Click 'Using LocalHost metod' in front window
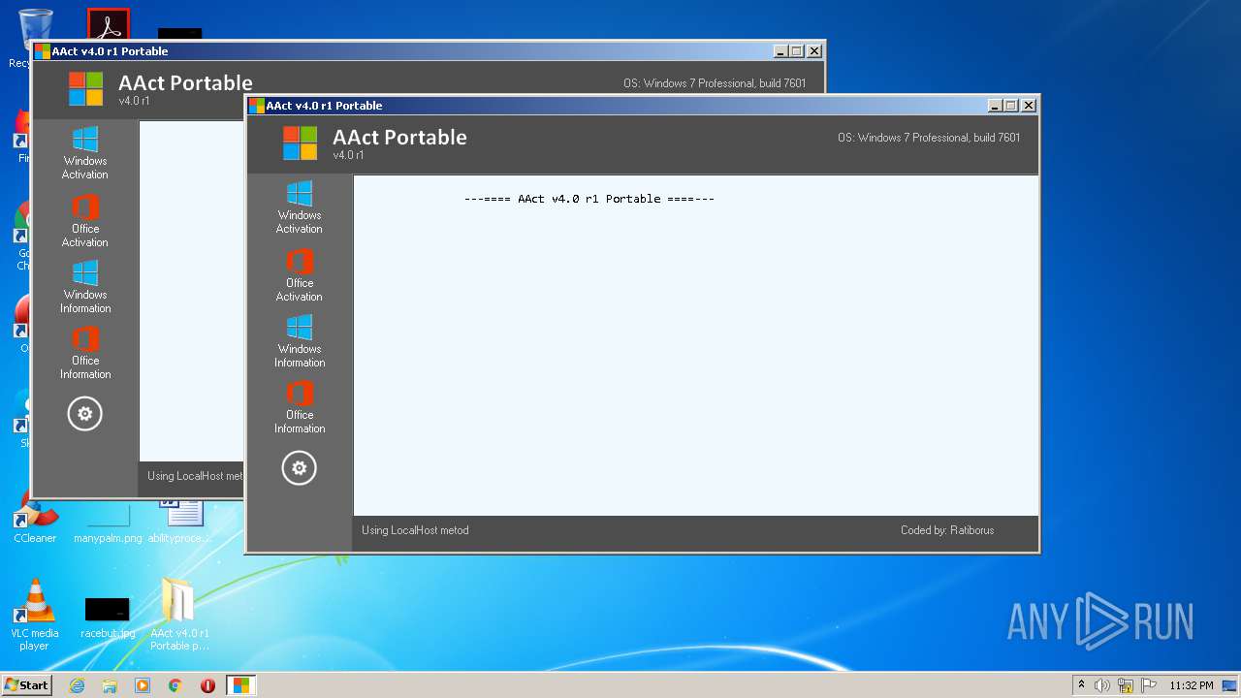Image resolution: width=1241 pixels, height=698 pixels. (x=415, y=530)
